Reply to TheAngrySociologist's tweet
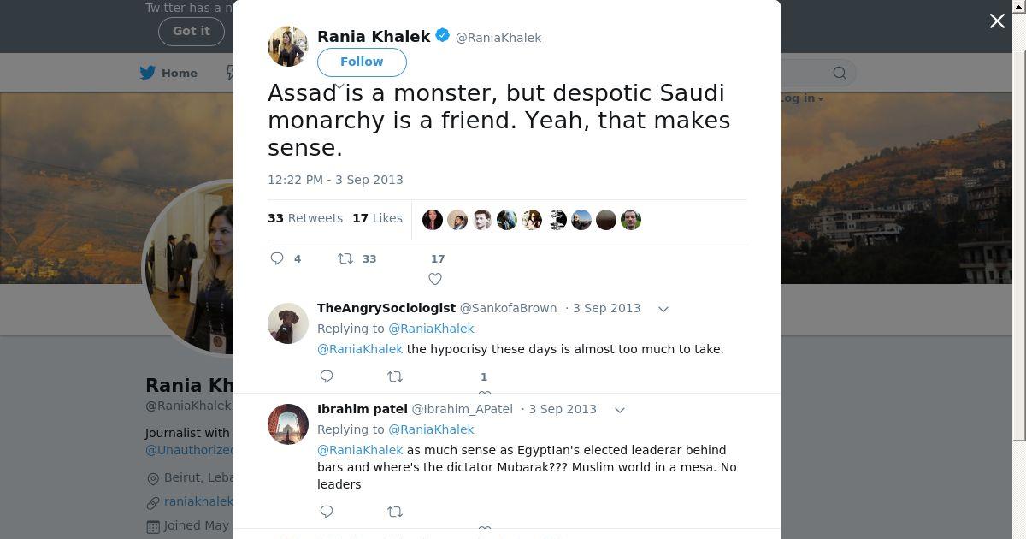Screen dimensions: 1026x539 (327, 376)
